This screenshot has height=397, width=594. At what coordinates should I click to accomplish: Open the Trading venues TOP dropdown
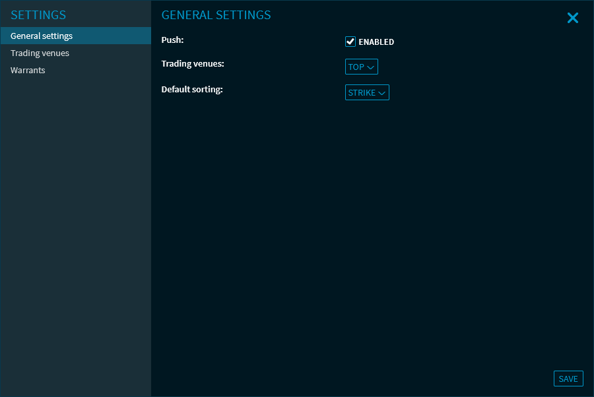coord(362,67)
